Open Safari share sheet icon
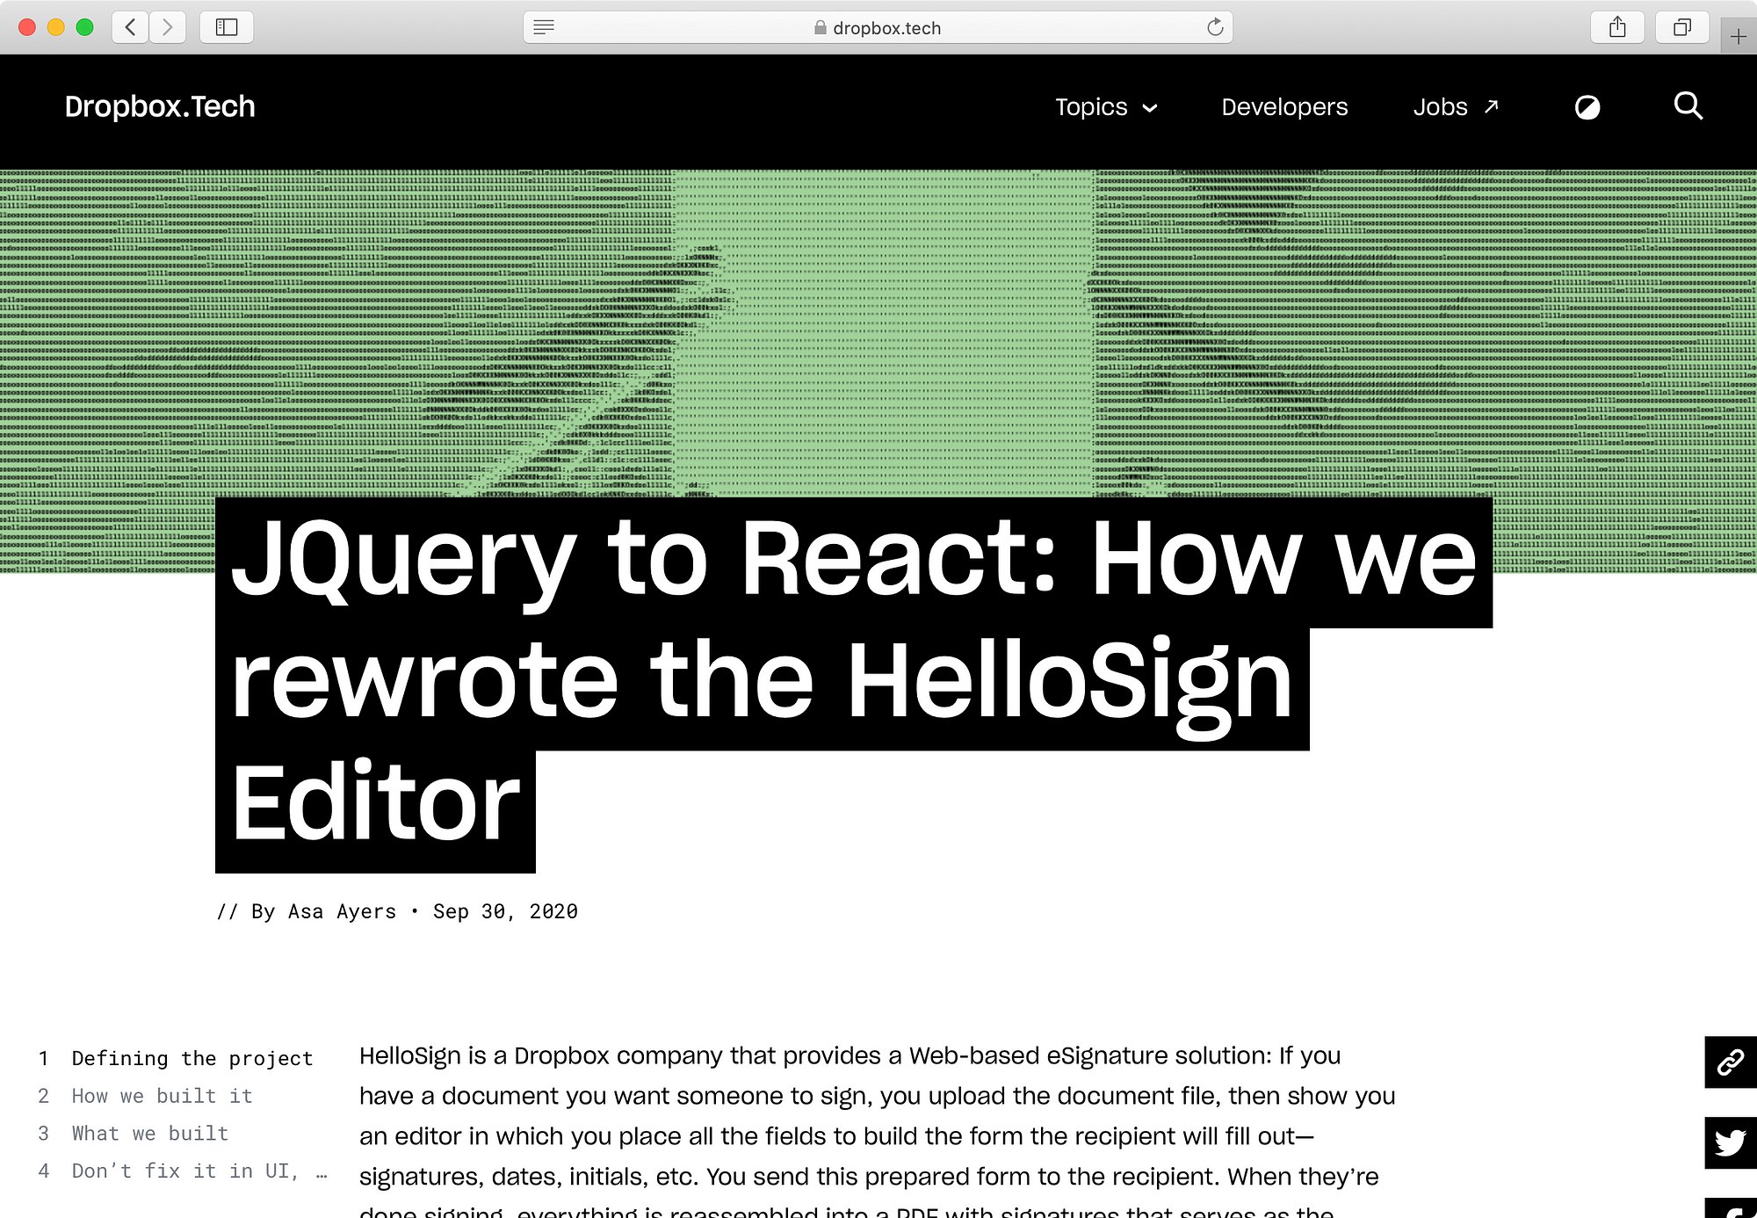The width and height of the screenshot is (1757, 1218). tap(1617, 27)
